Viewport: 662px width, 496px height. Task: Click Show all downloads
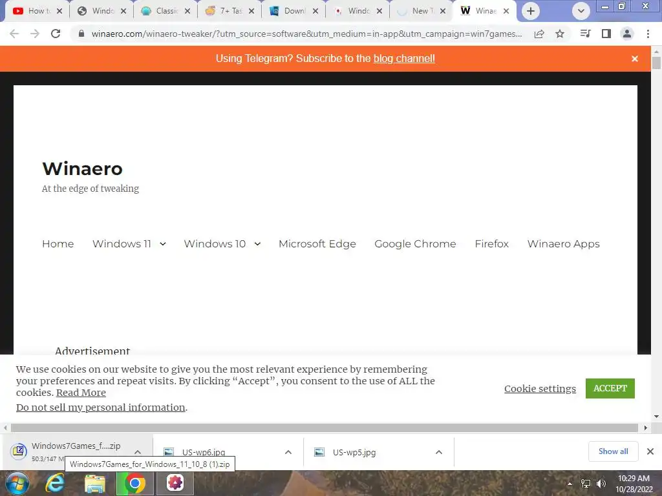613,451
